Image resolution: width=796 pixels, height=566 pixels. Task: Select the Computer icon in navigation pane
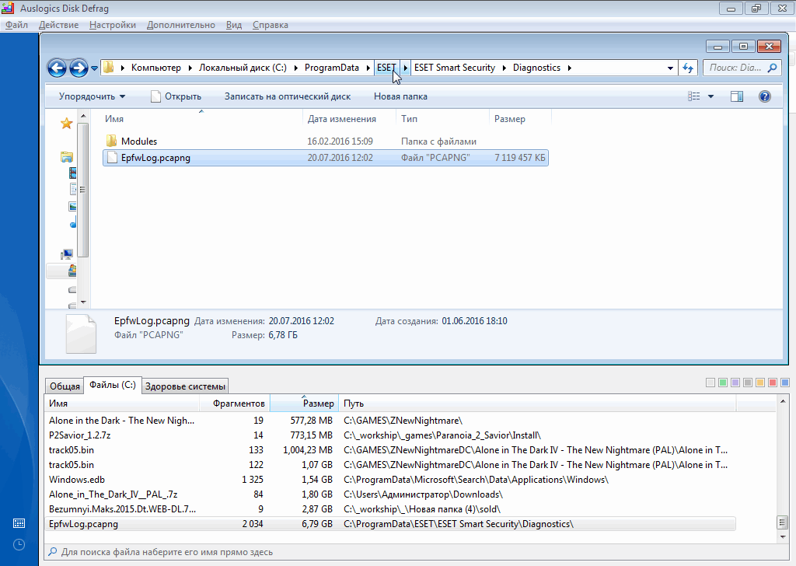point(67,254)
